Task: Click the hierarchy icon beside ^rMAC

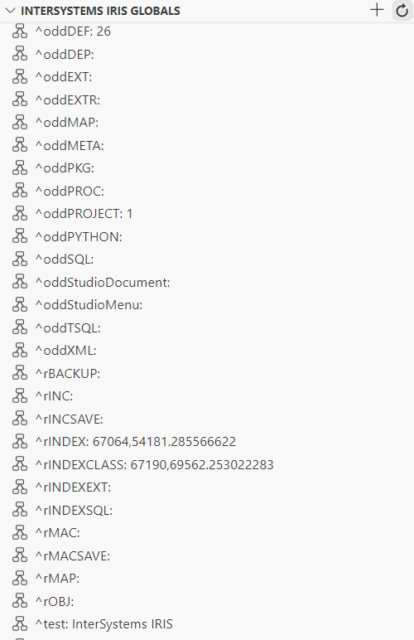Action: 20,533
